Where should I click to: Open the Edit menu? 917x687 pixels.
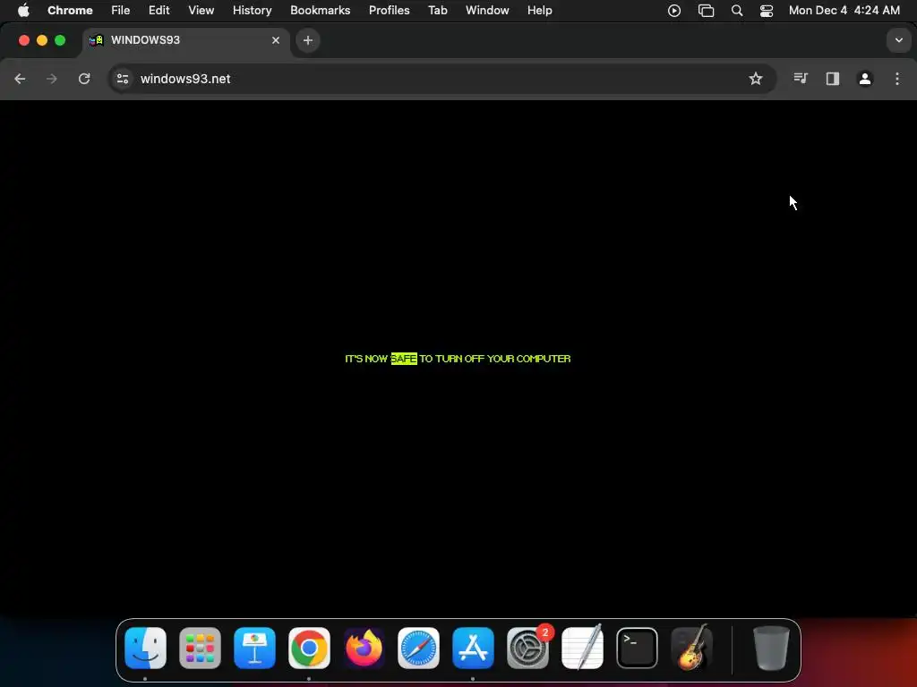[159, 11]
